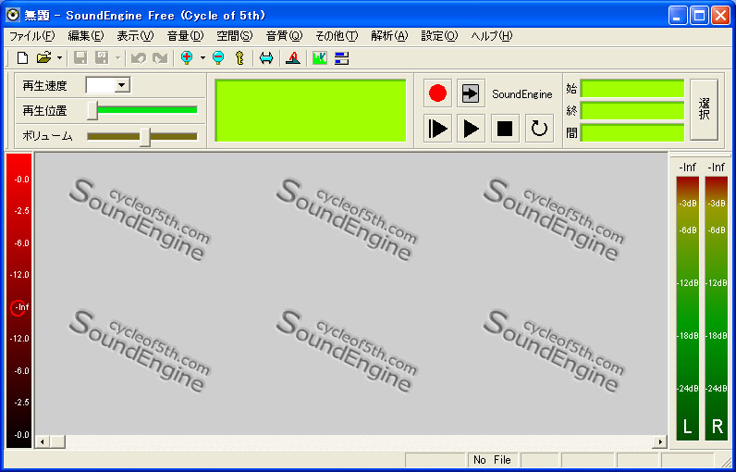Screen dimensions: 736x472
Task: Toggle the green spectrum analyzer icon
Action: click(320, 58)
